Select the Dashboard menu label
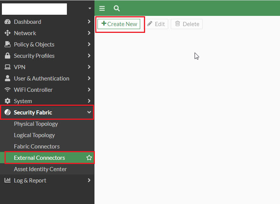The height and width of the screenshot is (204, 280). [x=28, y=22]
